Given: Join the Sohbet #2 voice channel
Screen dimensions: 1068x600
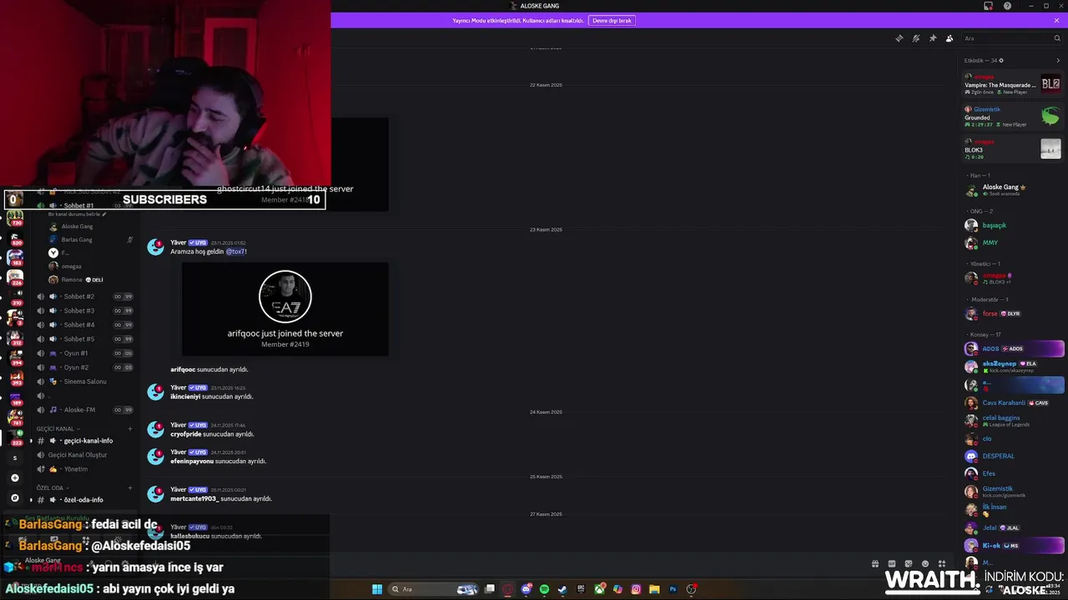Looking at the screenshot, I should (x=83, y=297).
